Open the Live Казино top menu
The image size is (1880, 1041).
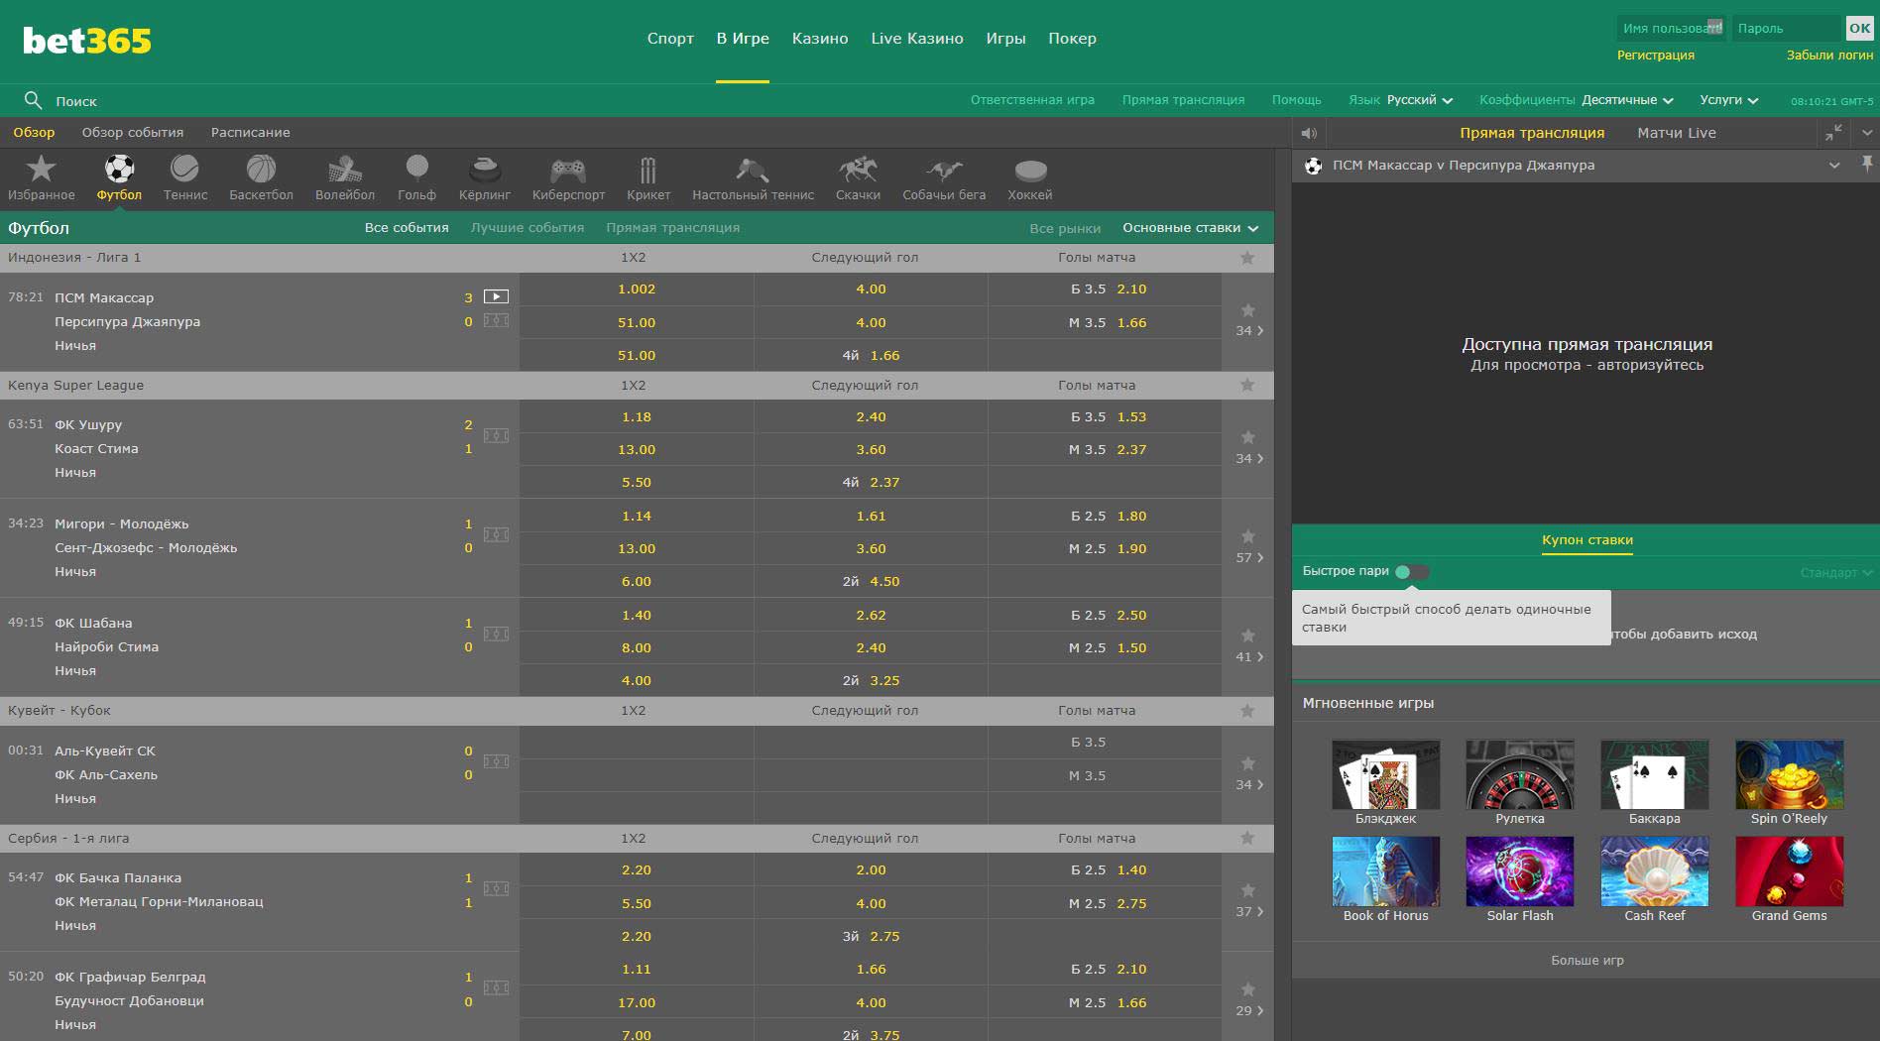tap(917, 39)
